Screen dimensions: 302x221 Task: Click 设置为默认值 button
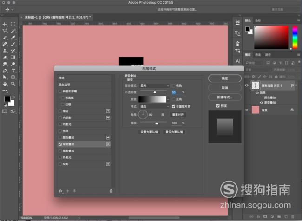[x=149, y=132]
